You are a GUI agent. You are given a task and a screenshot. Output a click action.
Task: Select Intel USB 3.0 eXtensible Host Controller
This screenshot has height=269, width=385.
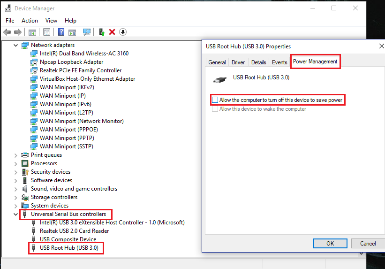[x=112, y=223]
